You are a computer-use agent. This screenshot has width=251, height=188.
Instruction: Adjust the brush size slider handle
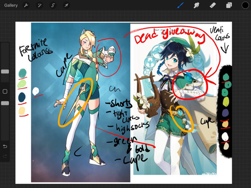[5, 71]
